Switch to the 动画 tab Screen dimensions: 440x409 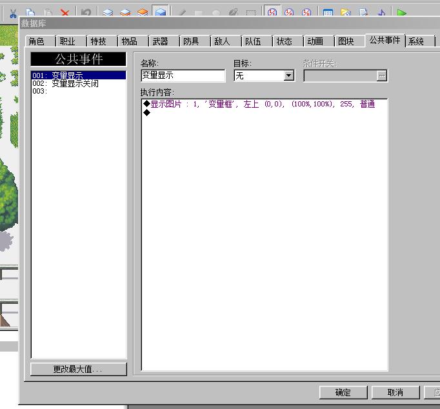pos(318,41)
